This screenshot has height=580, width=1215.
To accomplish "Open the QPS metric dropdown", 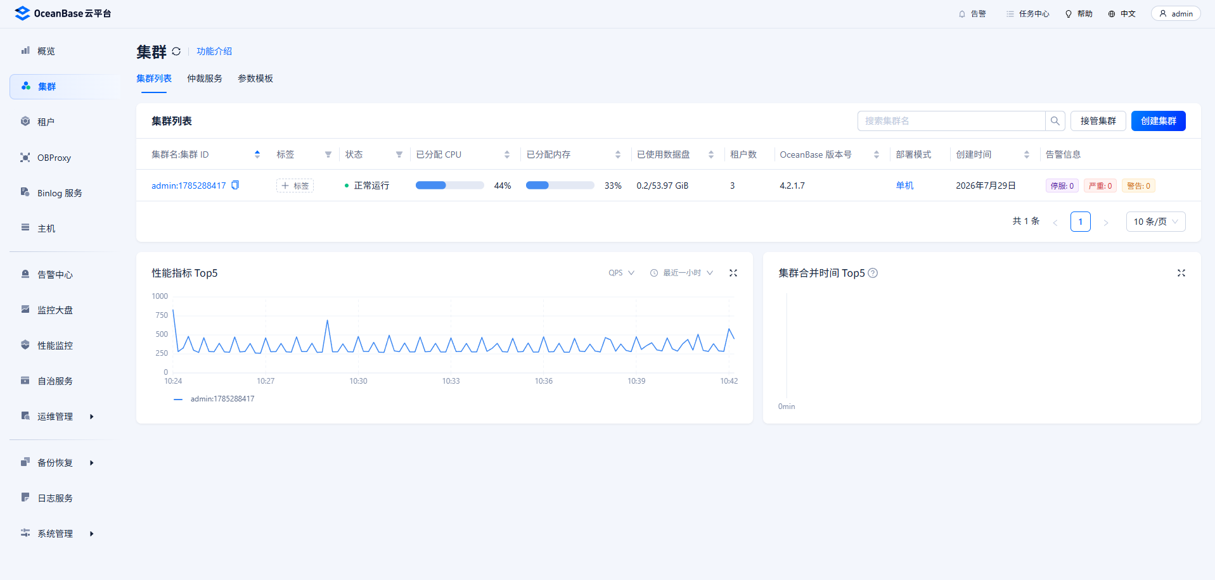I will 621,273.
